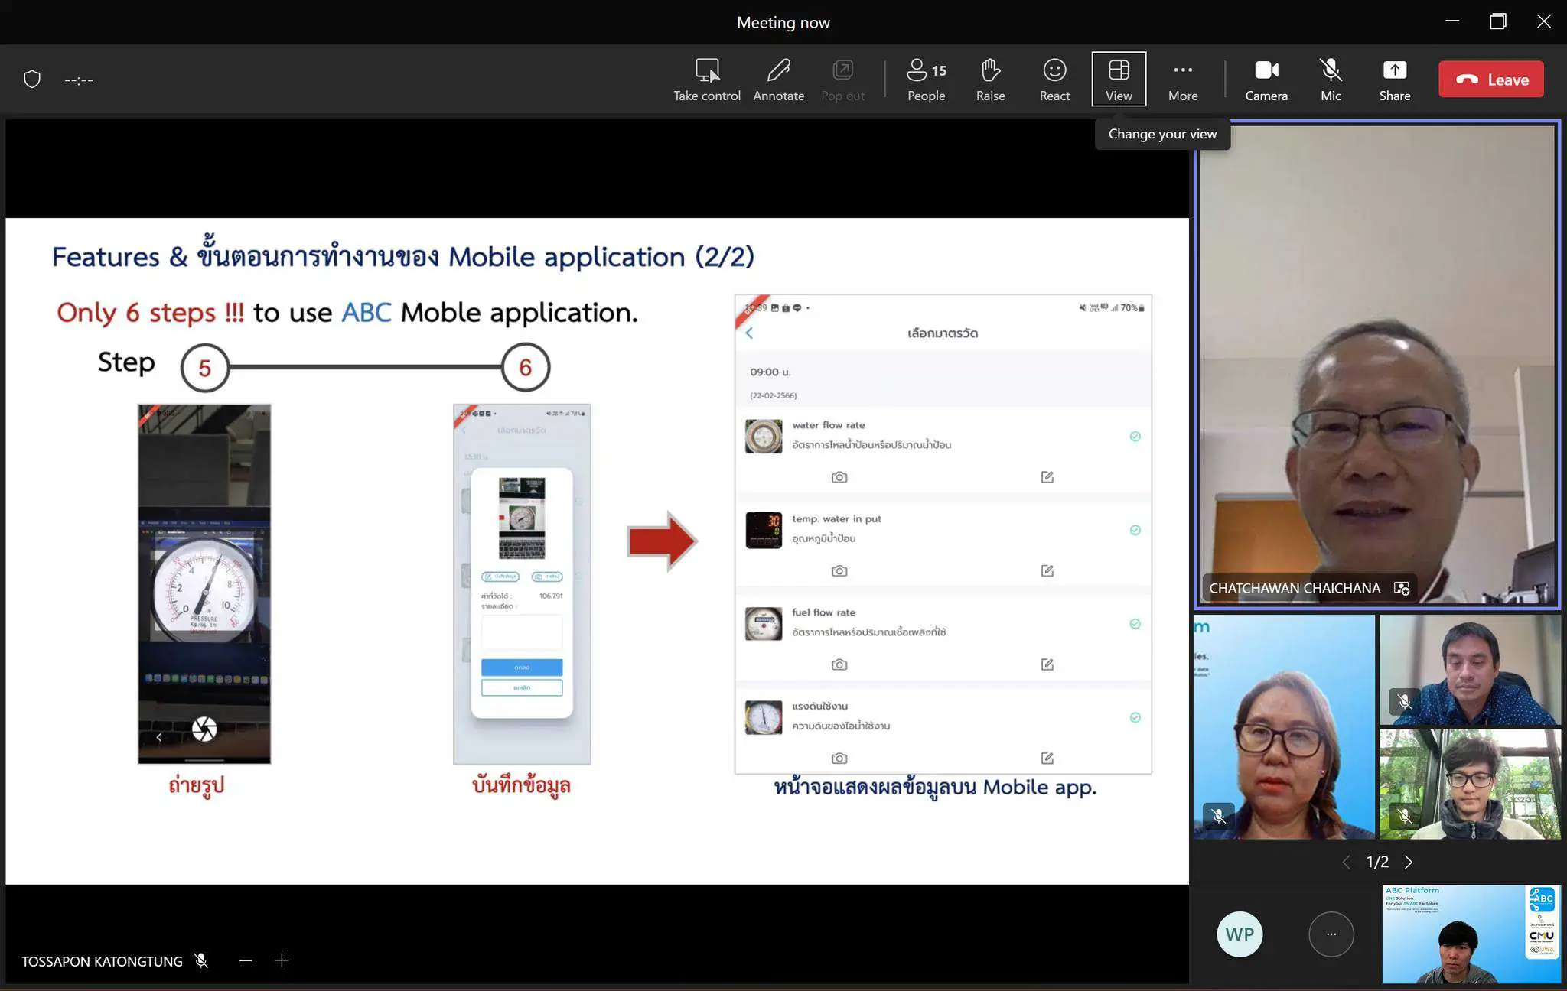Click the Meeting now window title
This screenshot has width=1567, height=991.
tap(783, 23)
